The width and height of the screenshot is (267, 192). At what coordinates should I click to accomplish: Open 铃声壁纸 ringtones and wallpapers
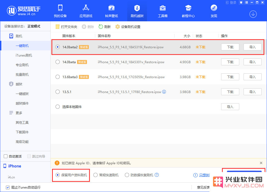(x=111, y=11)
